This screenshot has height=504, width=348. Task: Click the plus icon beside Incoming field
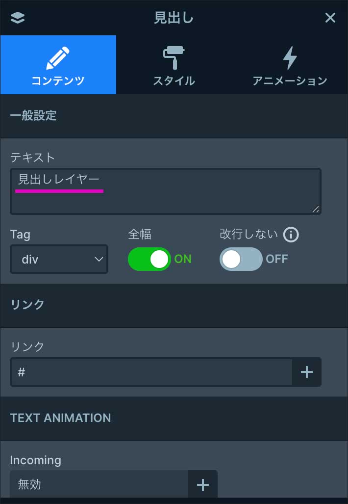pos(203,485)
